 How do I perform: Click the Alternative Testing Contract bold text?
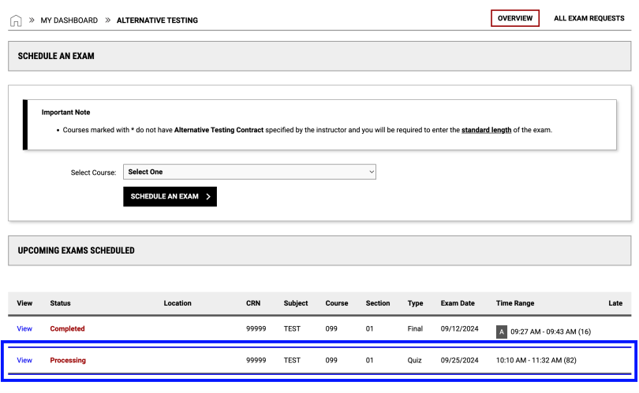tap(219, 130)
